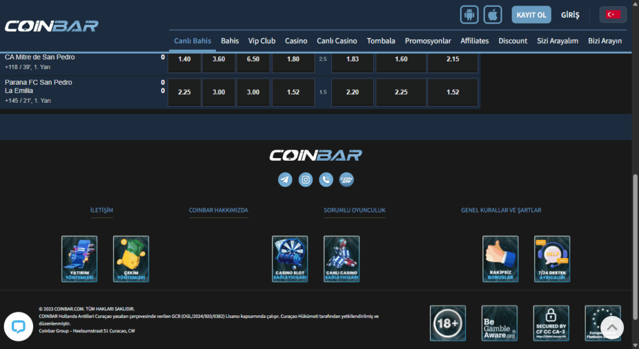
Task: Click CA Mitre de San Pedro match
Action: pos(39,57)
